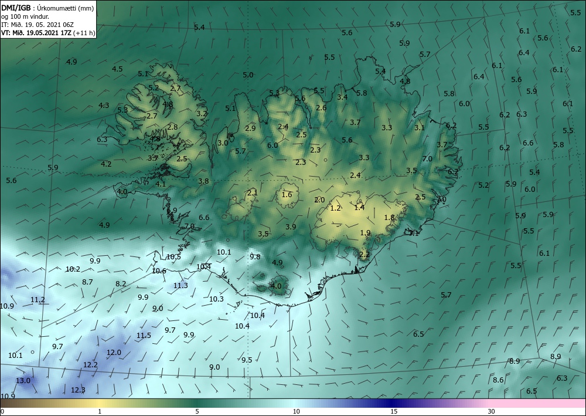Click the 5.4 value at the map's top
586x416 pixels.
[x=200, y=28]
